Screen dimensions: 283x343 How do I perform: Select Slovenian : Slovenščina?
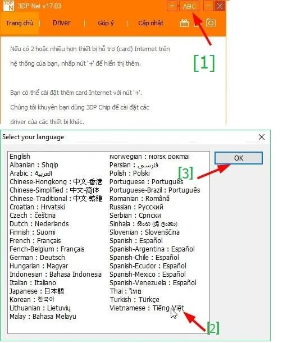(144, 232)
